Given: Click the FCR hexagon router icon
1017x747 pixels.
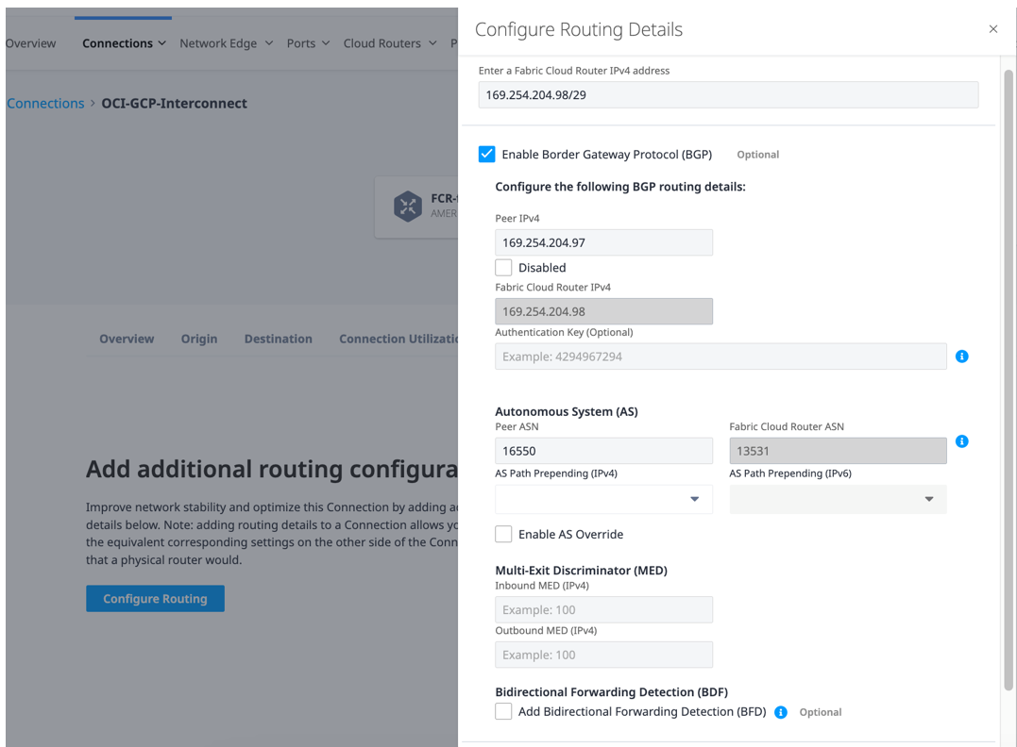Looking at the screenshot, I should [x=408, y=206].
